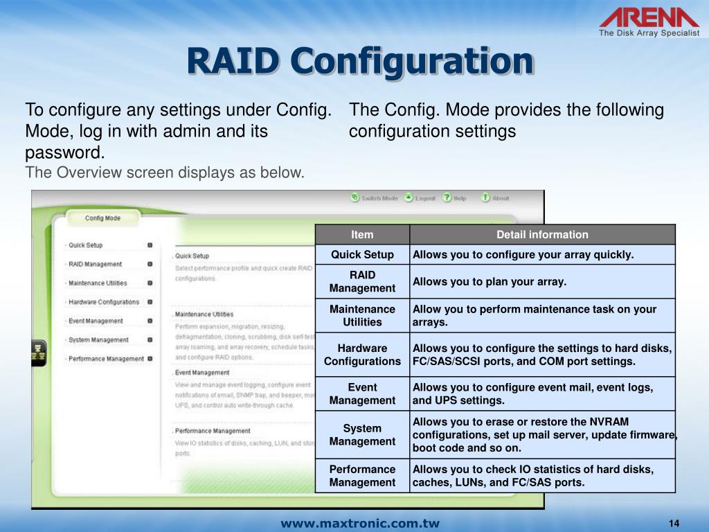Click the Switch Mode icon
Image resolution: width=709 pixels, height=532 pixels.
point(355,197)
